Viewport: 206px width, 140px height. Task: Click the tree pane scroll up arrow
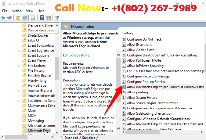57,25
